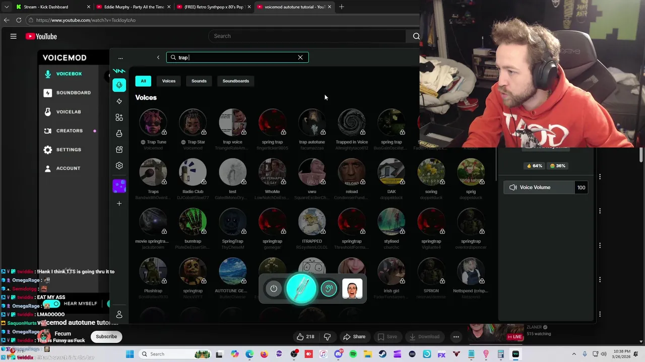This screenshot has height=362, width=645.
Task: Open the Windows Start menu
Action: 130,354
